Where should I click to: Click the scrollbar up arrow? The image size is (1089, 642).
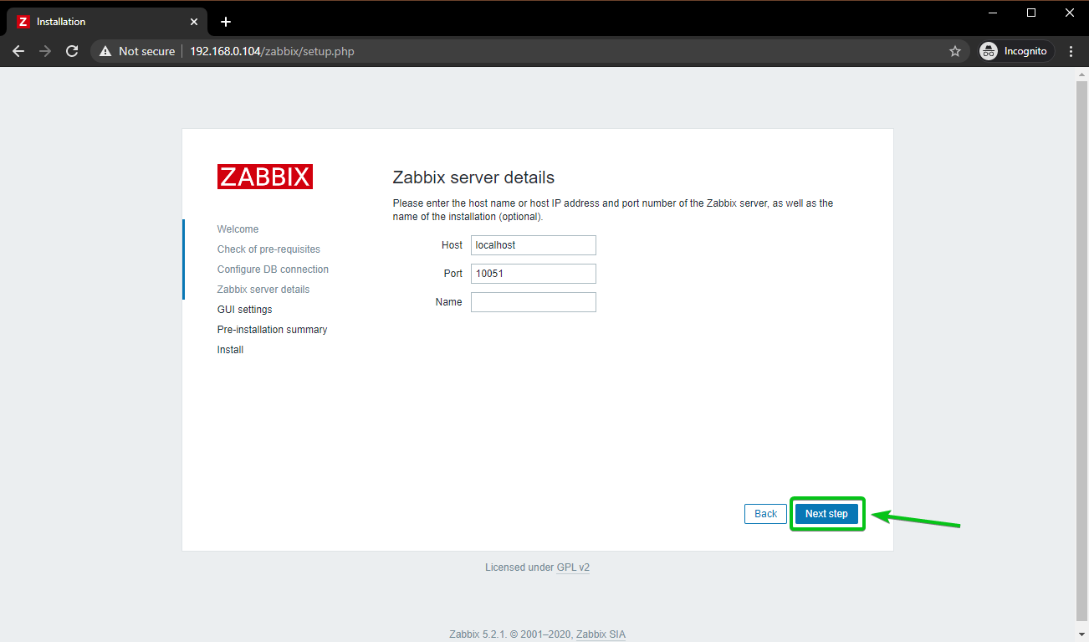click(x=1081, y=74)
